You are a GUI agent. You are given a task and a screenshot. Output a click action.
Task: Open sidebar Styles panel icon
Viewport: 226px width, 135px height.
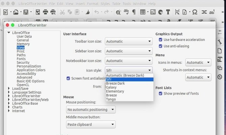[x=220, y=59]
